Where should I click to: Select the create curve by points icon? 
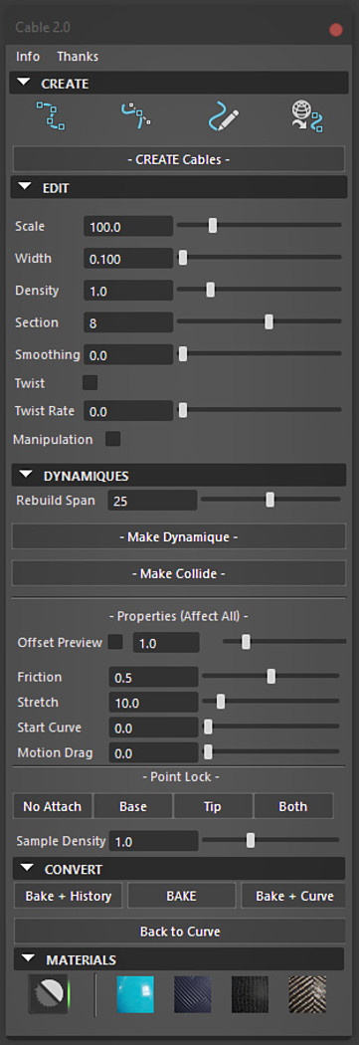tap(51, 116)
